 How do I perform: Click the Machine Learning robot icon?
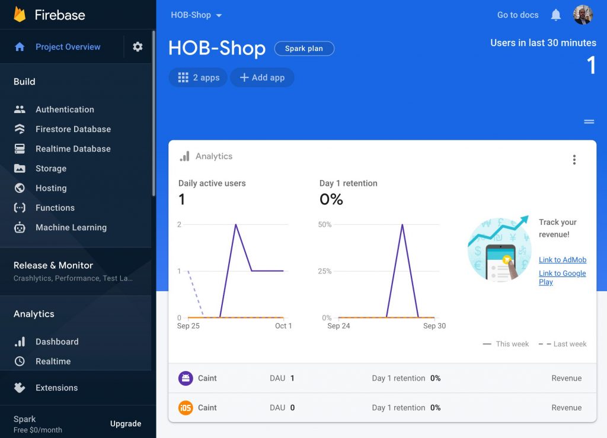[20, 228]
